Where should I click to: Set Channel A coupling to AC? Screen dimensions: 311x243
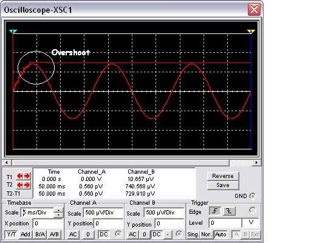coord(73,234)
